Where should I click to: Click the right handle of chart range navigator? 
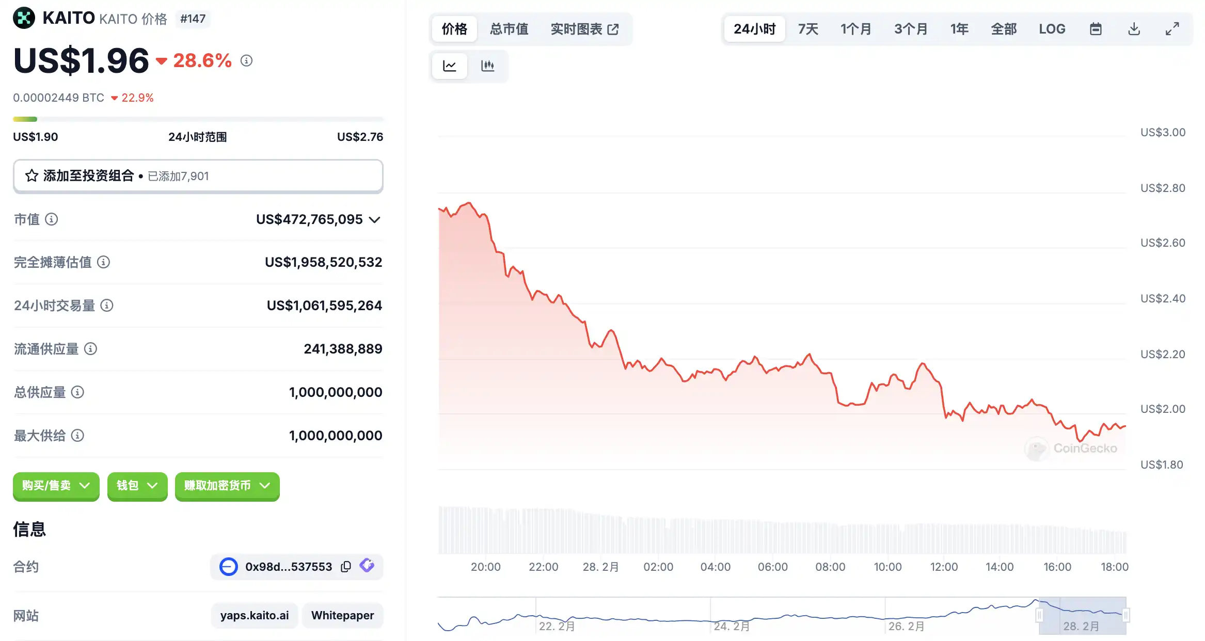pos(1126,615)
